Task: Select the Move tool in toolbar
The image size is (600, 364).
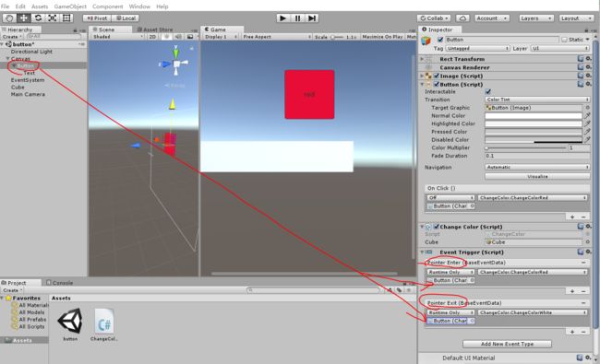Action: click(x=24, y=18)
